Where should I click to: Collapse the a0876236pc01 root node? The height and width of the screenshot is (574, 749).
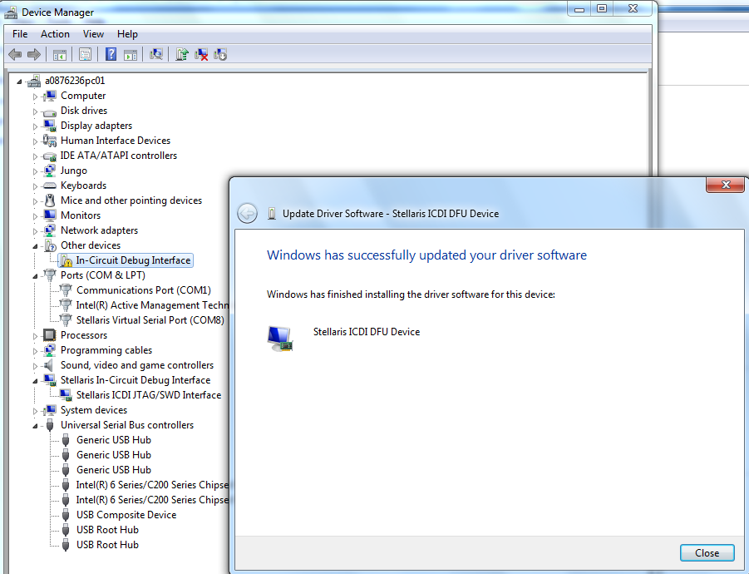click(x=19, y=82)
